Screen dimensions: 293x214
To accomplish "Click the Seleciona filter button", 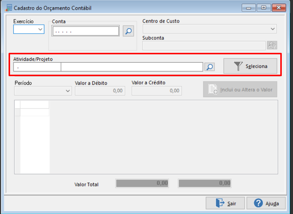I will 250,66.
